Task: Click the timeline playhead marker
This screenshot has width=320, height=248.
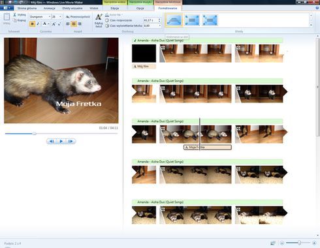Action: pyautogui.click(x=200, y=134)
